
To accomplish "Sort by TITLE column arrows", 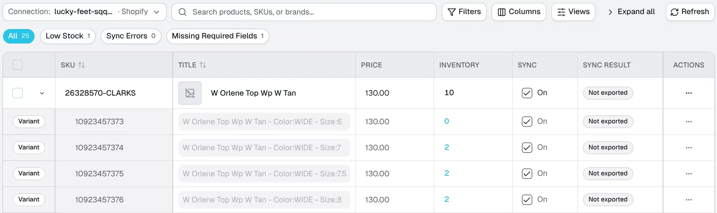I will coord(203,65).
